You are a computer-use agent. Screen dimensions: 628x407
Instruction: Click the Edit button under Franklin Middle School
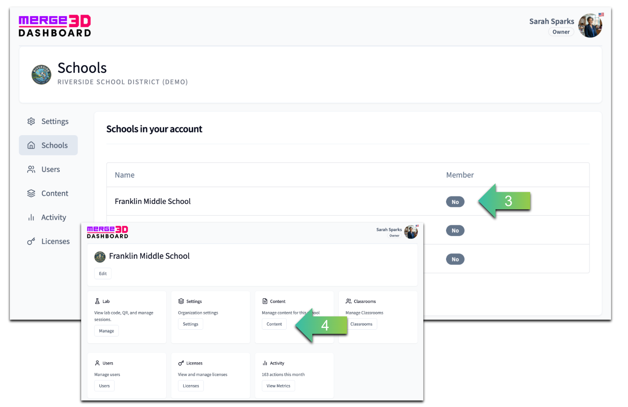click(x=103, y=274)
